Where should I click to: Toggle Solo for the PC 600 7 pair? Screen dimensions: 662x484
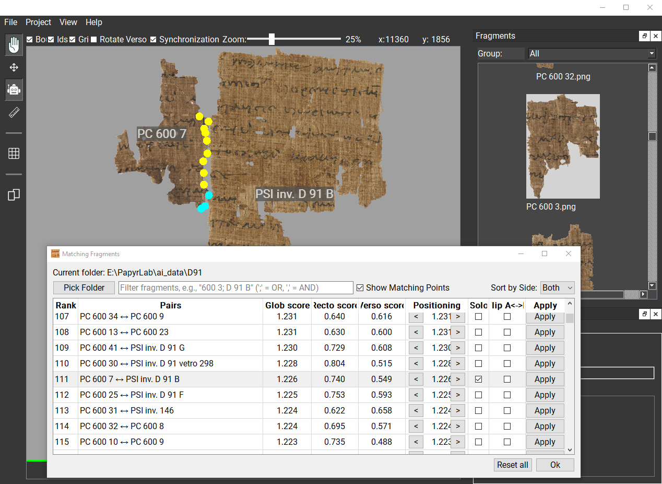click(x=478, y=379)
